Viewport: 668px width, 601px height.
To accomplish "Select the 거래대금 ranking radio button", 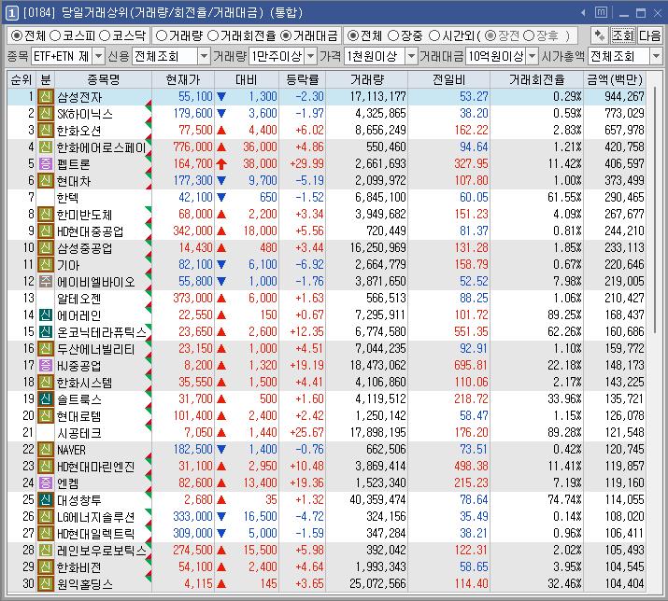I will (x=286, y=35).
